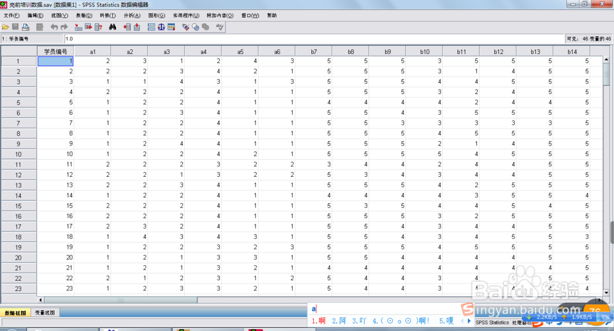Click the vertical scrollbar up arrow
614x331 pixels.
(606, 60)
